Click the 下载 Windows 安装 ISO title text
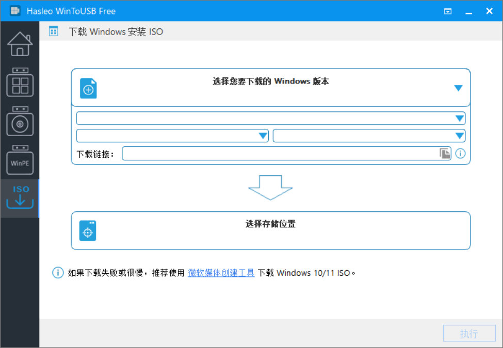 [116, 32]
